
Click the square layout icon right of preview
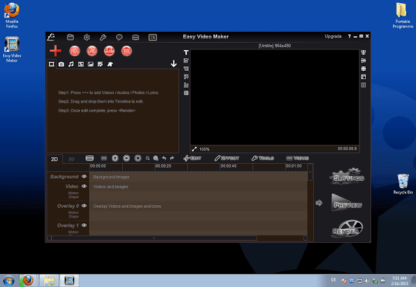[363, 77]
